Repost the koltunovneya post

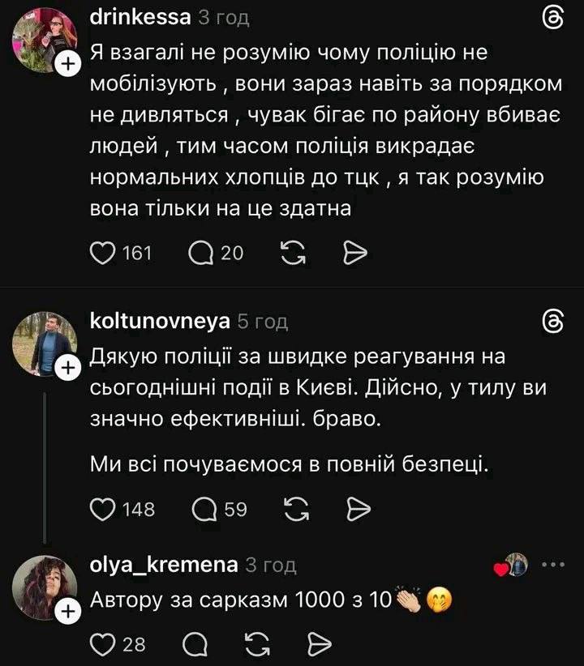pos(294,509)
